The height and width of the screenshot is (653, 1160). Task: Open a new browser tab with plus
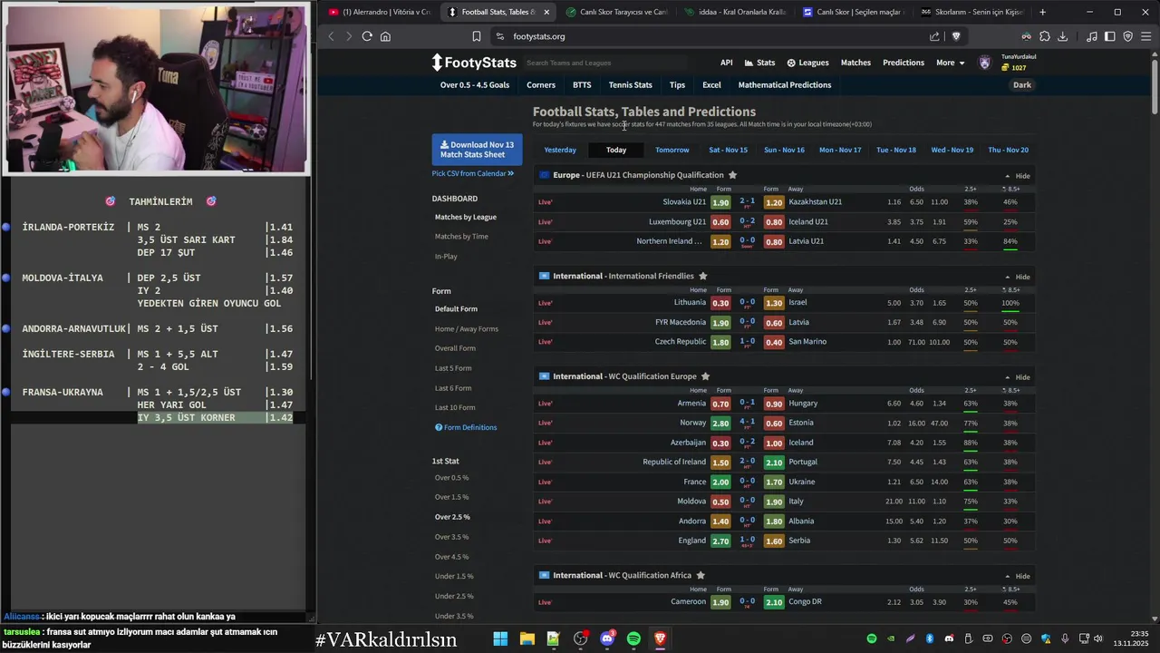(1042, 12)
